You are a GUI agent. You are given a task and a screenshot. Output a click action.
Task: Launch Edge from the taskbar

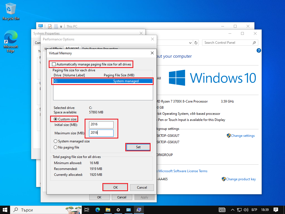[98, 210]
